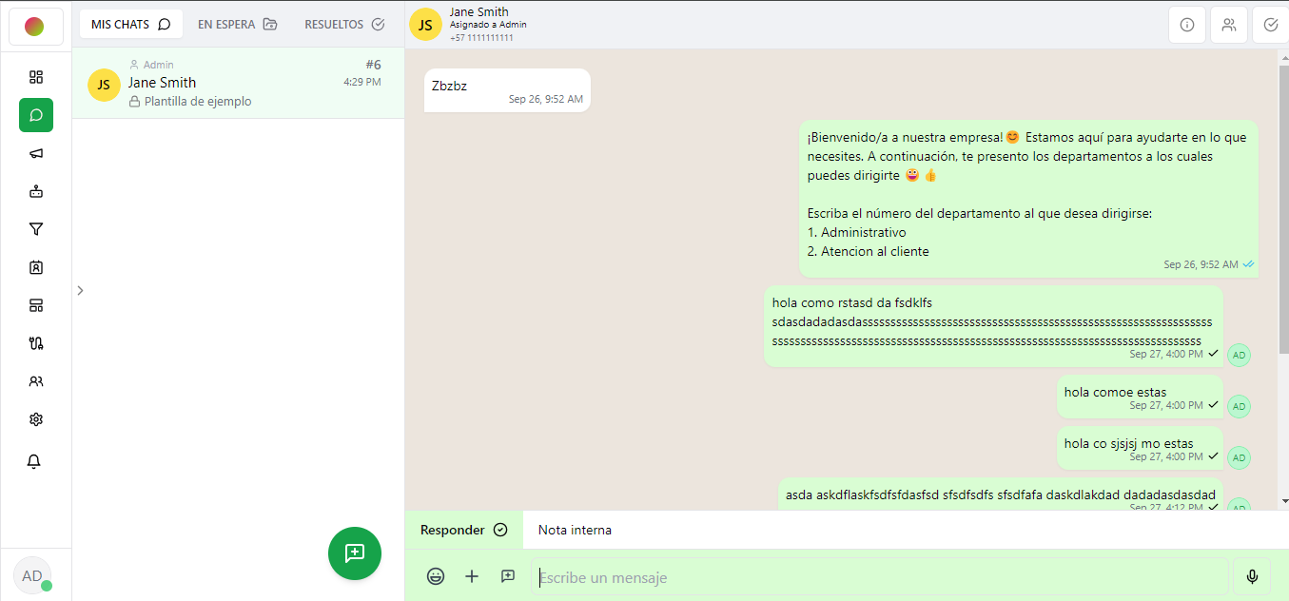The width and height of the screenshot is (1289, 601).
Task: Open the quick replies message-plus icon
Action: pos(508,576)
